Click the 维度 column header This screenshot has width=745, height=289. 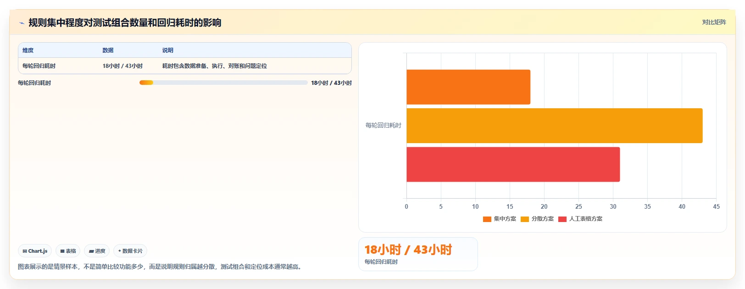point(28,50)
